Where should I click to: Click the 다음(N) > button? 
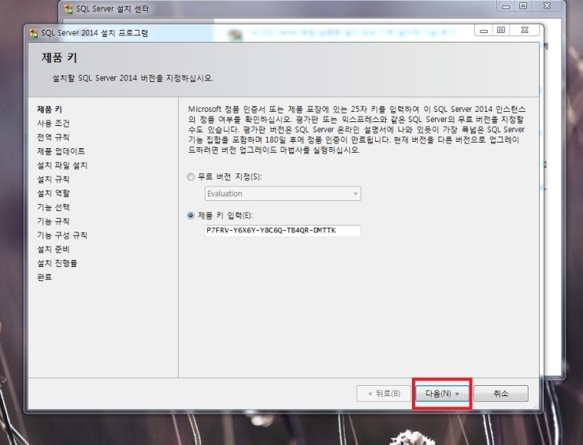[442, 393]
